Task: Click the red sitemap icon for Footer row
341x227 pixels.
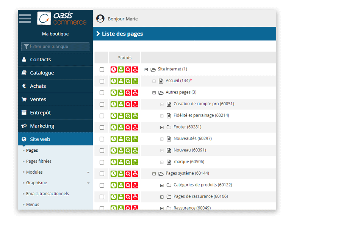Action: click(135, 127)
